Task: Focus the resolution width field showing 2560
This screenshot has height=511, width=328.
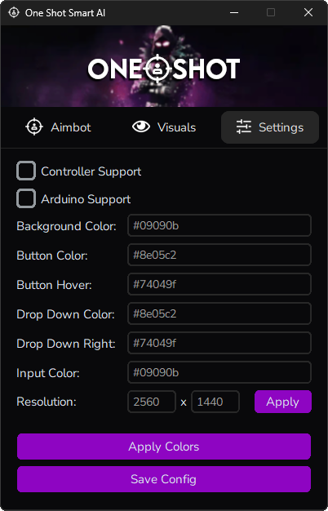Action: [152, 402]
